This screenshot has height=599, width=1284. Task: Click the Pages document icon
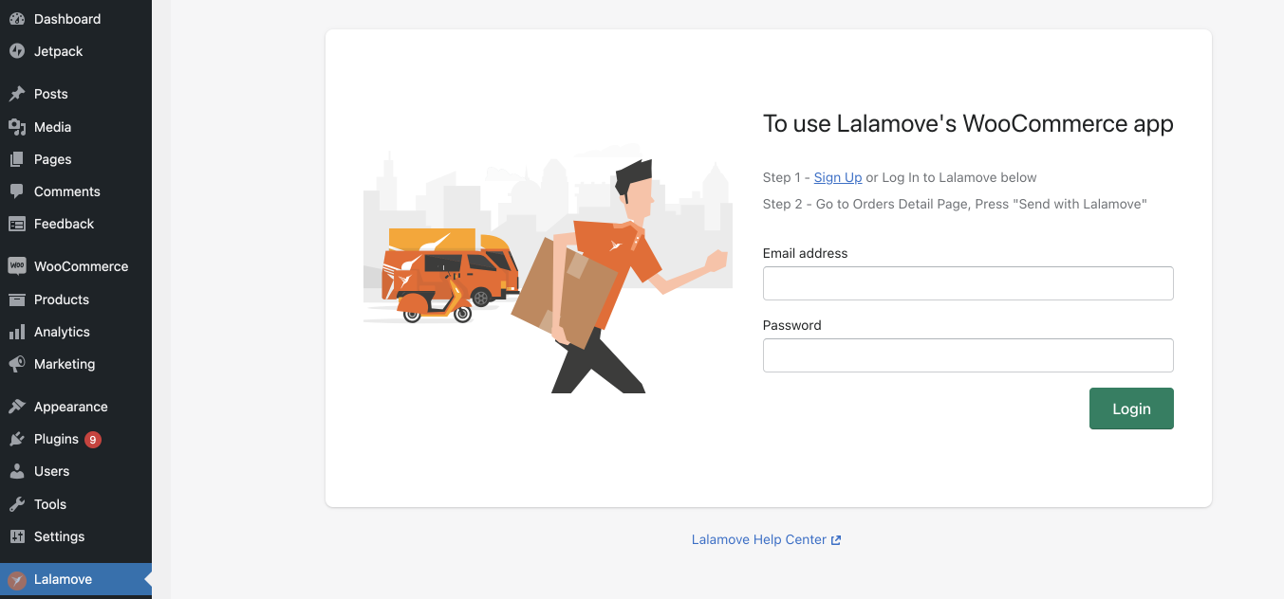(x=17, y=159)
